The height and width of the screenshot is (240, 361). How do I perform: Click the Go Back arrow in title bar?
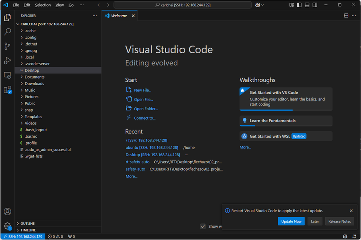click(99, 5)
